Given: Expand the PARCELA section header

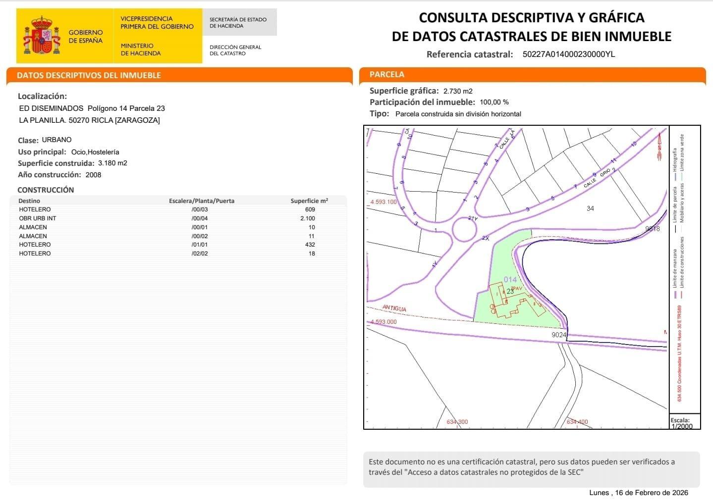Looking at the screenshot, I should pyautogui.click(x=387, y=74).
